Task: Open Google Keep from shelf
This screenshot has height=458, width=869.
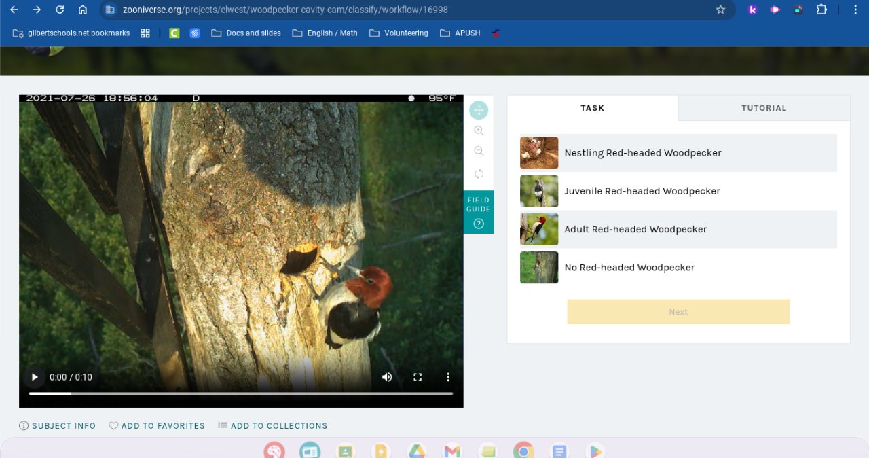Action: (x=381, y=451)
